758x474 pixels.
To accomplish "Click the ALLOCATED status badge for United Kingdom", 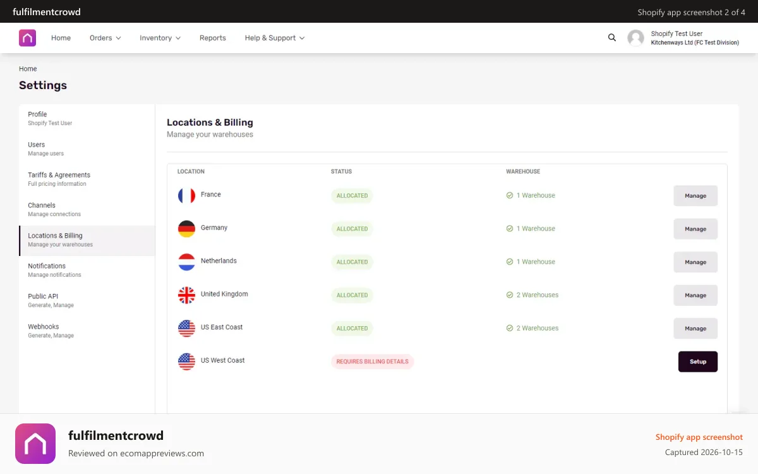I will (x=352, y=295).
